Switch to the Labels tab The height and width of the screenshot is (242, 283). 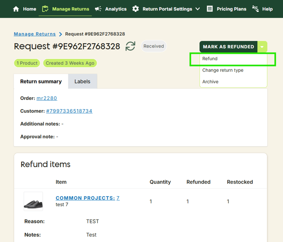(82, 81)
